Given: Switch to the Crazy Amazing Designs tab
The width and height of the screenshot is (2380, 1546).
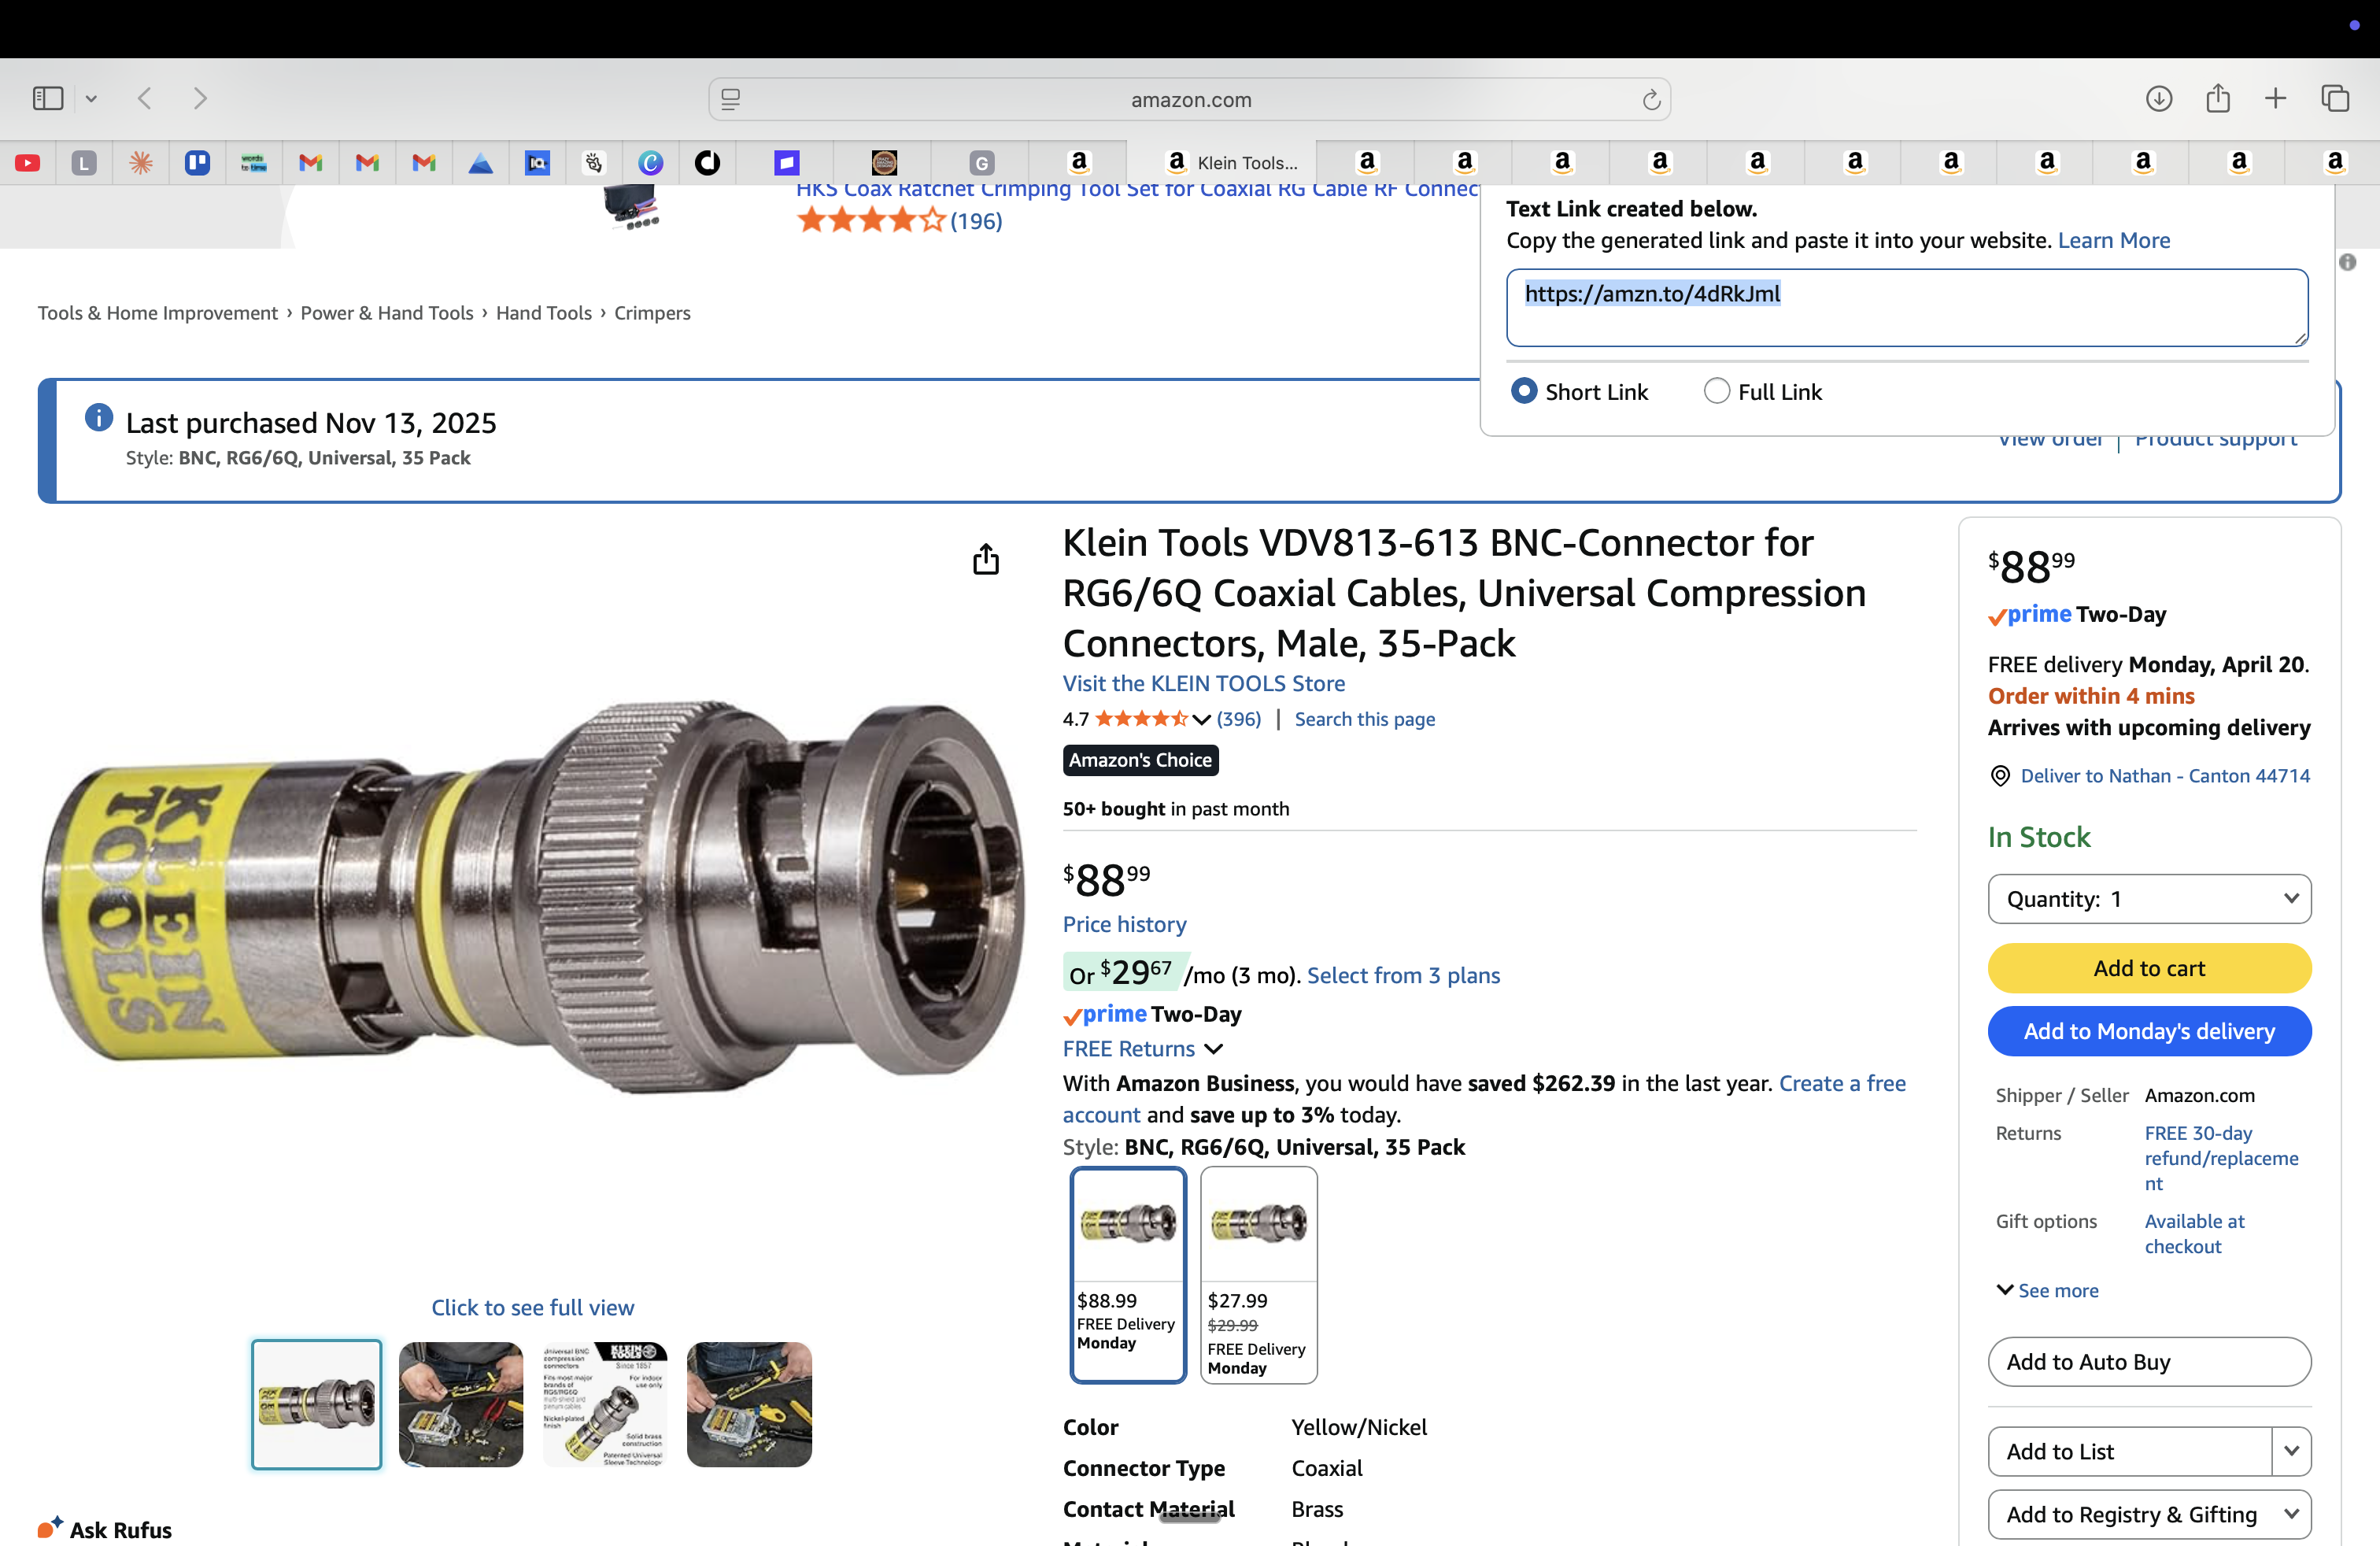Looking at the screenshot, I should click(x=884, y=162).
